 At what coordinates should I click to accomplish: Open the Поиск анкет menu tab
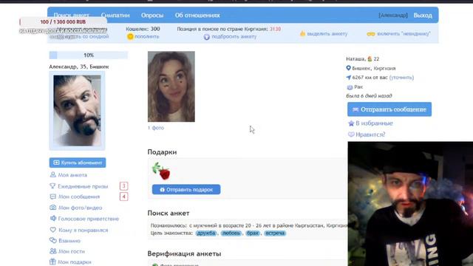(x=71, y=15)
